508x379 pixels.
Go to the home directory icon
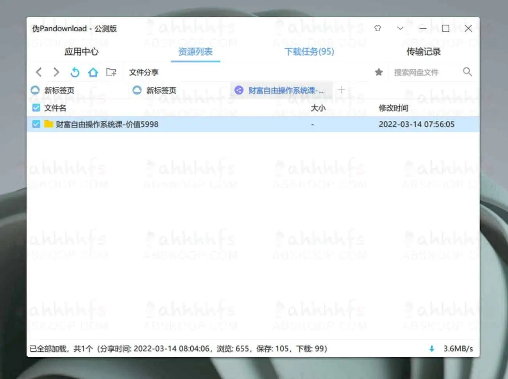tap(93, 72)
